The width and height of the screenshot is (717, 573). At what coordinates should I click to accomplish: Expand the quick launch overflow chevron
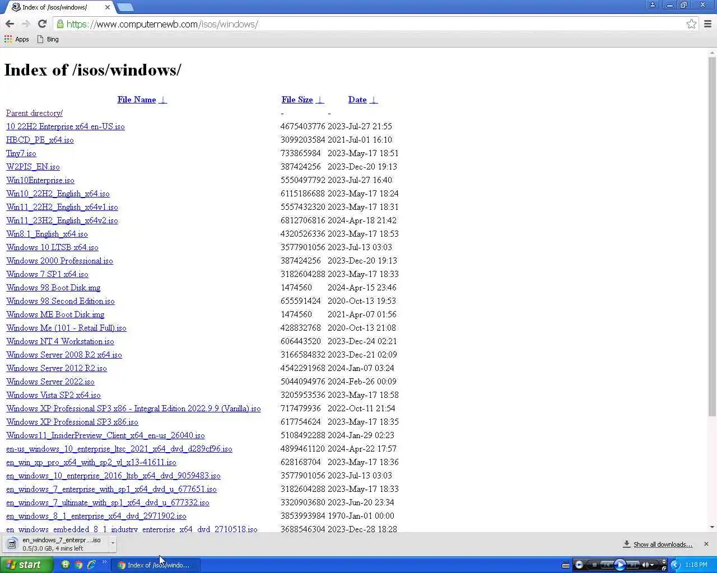(x=104, y=562)
